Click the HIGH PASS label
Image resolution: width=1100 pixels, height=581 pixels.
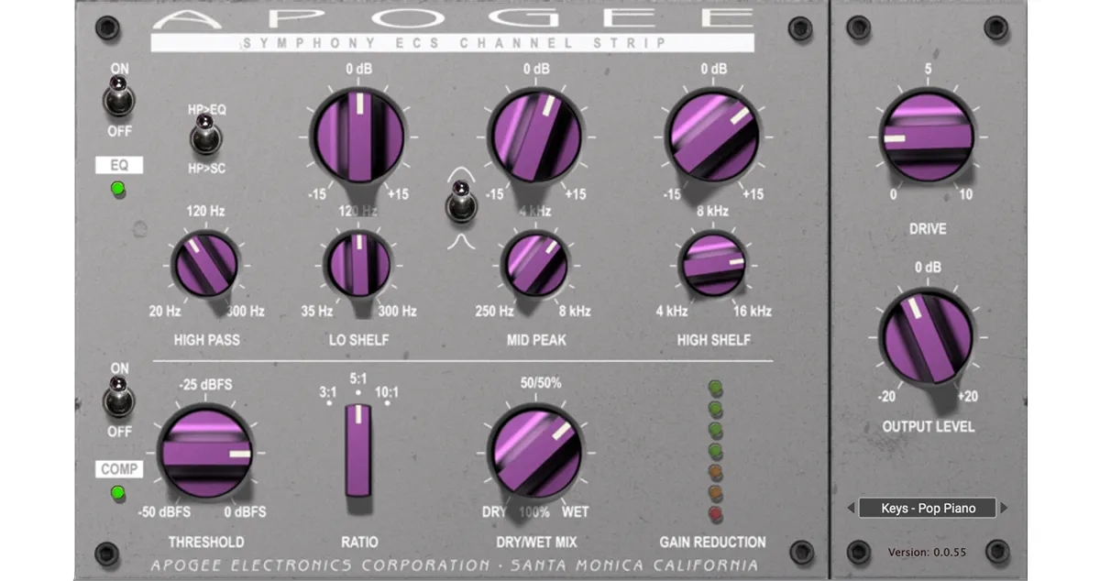(x=207, y=340)
